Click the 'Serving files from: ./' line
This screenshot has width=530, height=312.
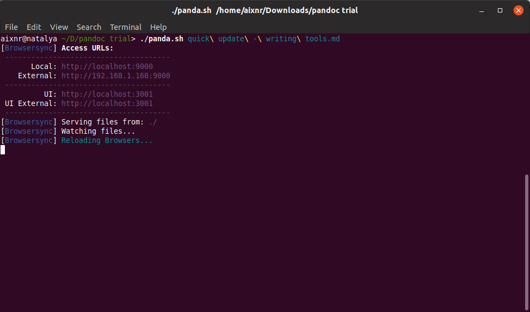pyautogui.click(x=79, y=122)
